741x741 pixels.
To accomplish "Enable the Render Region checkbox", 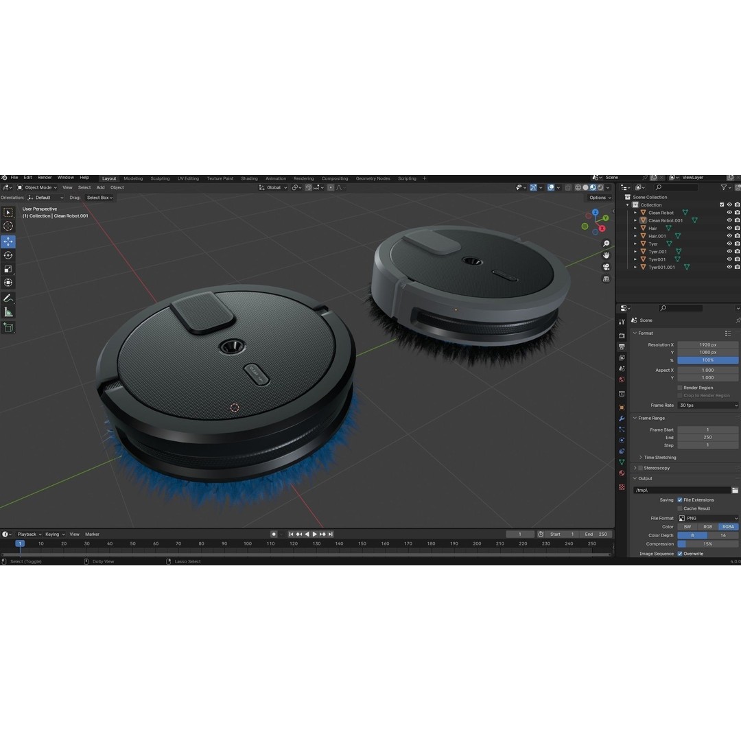I will tap(680, 388).
